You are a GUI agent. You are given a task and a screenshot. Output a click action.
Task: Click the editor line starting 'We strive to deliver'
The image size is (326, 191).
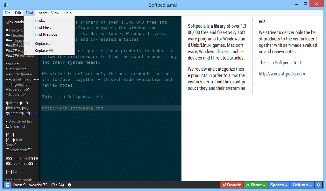tap(106, 74)
